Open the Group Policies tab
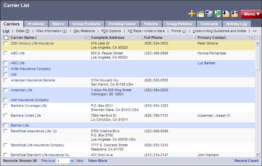Image resolution: width=262 pixels, height=166 pixels. (x=179, y=24)
